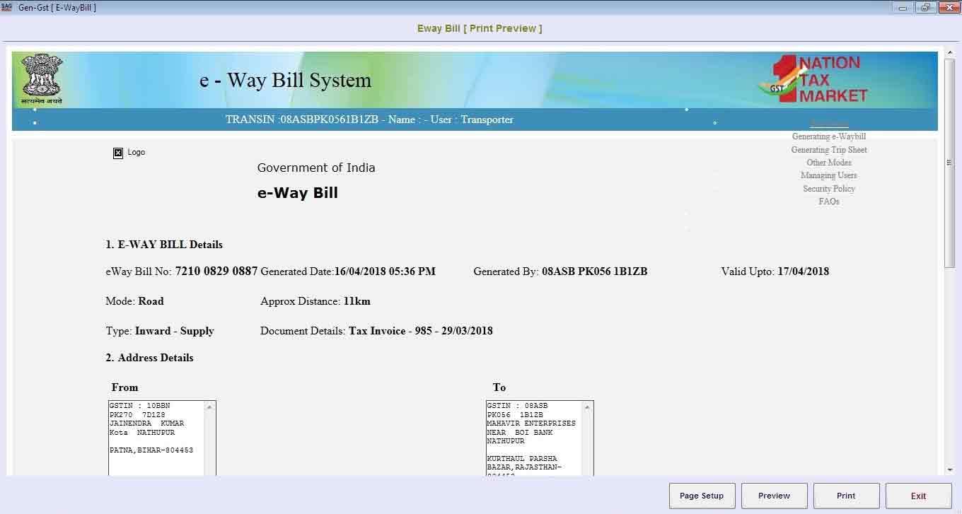Click the broken Logo image placeholder
This screenshot has height=514, width=962.
[x=118, y=153]
